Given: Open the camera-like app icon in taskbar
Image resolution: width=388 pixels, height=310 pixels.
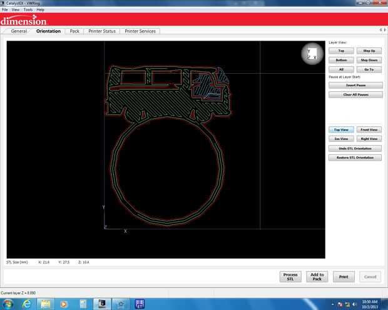Looking at the screenshot, I should tap(121, 304).
